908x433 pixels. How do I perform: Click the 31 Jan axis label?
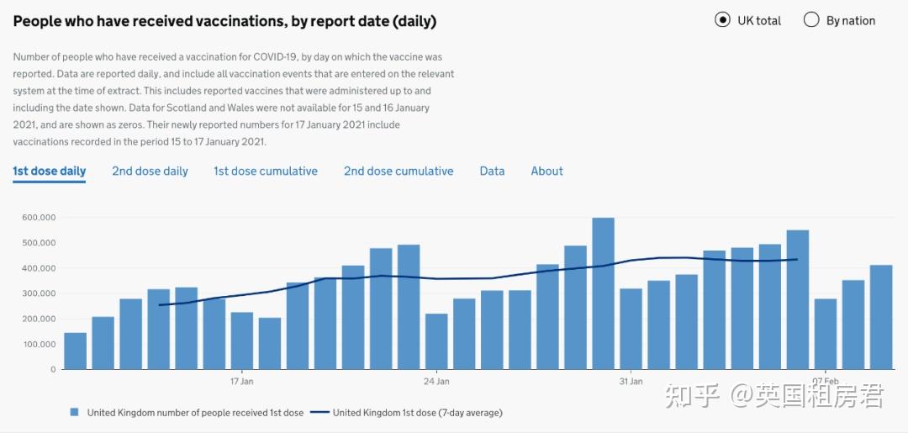click(631, 382)
